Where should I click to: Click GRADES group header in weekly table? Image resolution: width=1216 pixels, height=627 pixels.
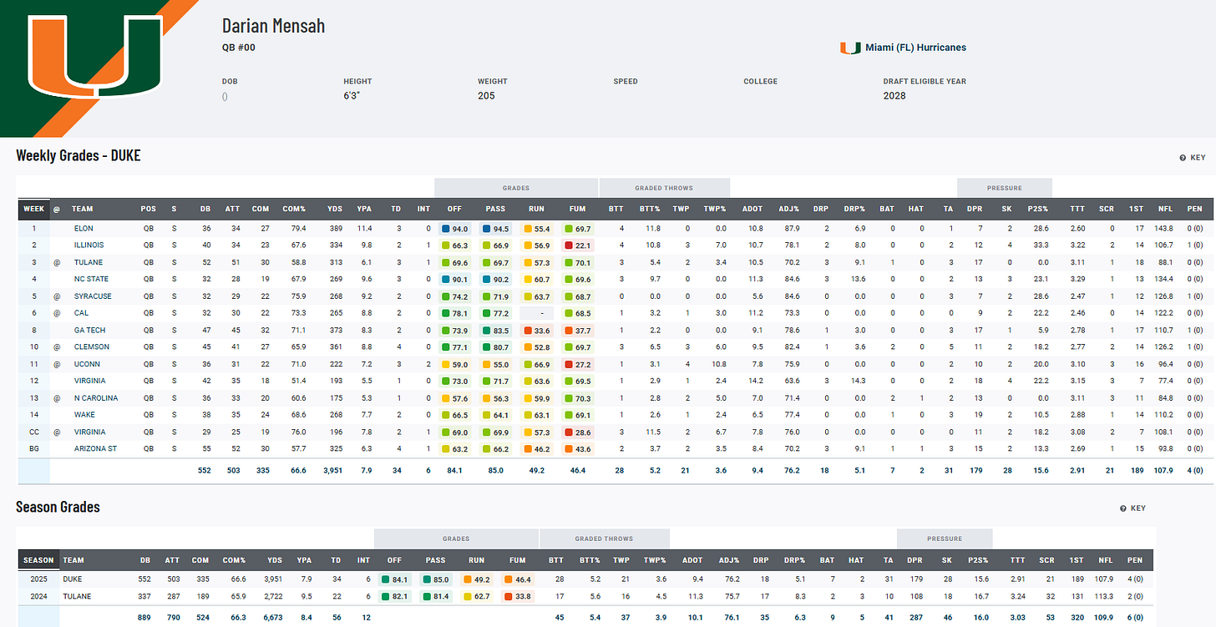(x=516, y=188)
